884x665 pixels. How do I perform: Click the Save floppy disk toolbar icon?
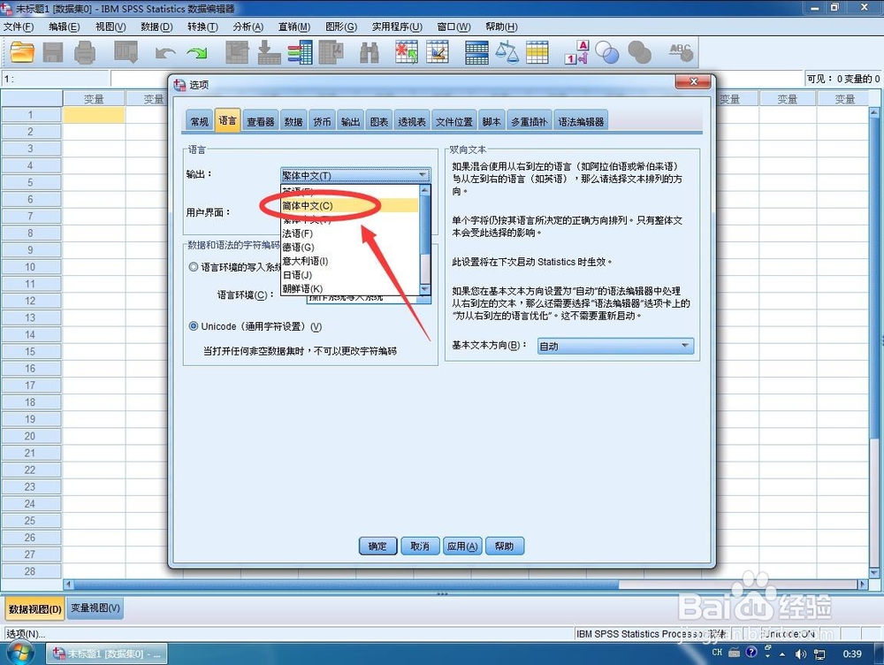pos(53,52)
